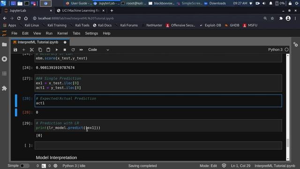Click Ln 1, Col 29 status entry
Viewport: 300px width, 169px height.
[240, 166]
